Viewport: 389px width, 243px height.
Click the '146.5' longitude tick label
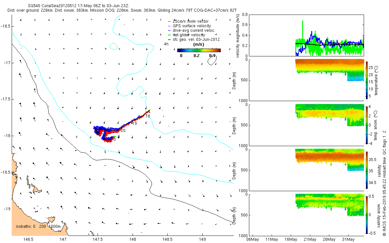pos(28,240)
